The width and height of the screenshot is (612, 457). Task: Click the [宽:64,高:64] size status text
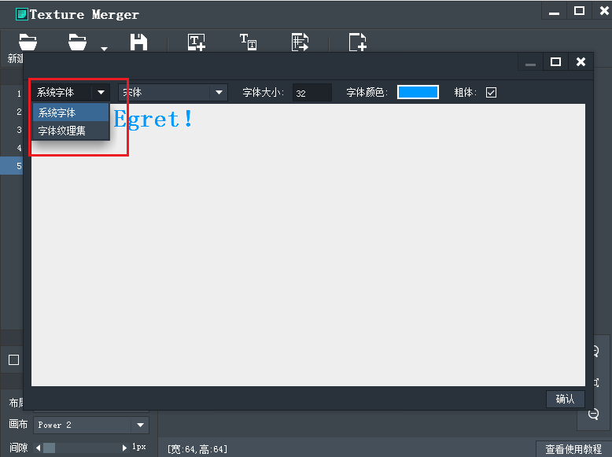tap(197, 449)
